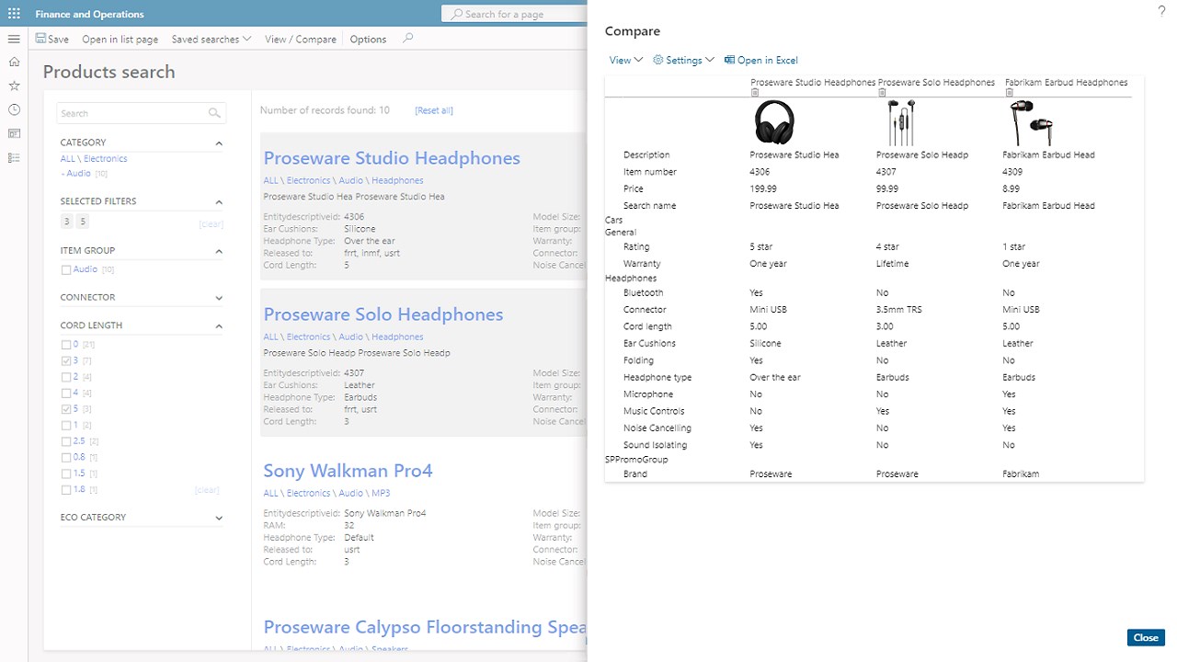The width and height of the screenshot is (1177, 662).
Task: Collapse the Item Group section
Action: point(219,251)
